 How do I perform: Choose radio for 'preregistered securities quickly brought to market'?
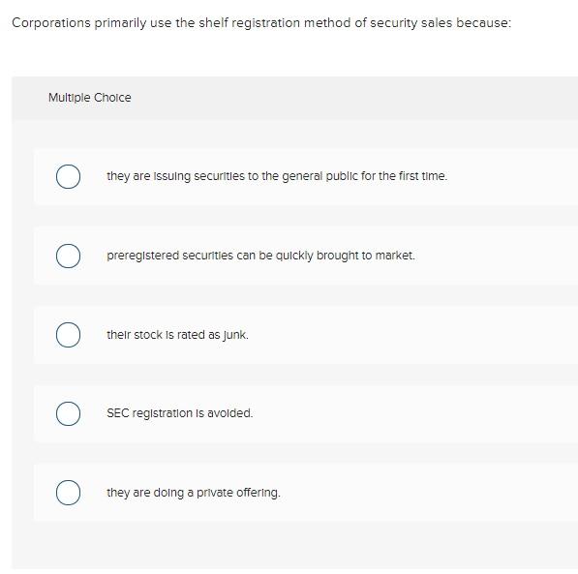click(x=68, y=256)
